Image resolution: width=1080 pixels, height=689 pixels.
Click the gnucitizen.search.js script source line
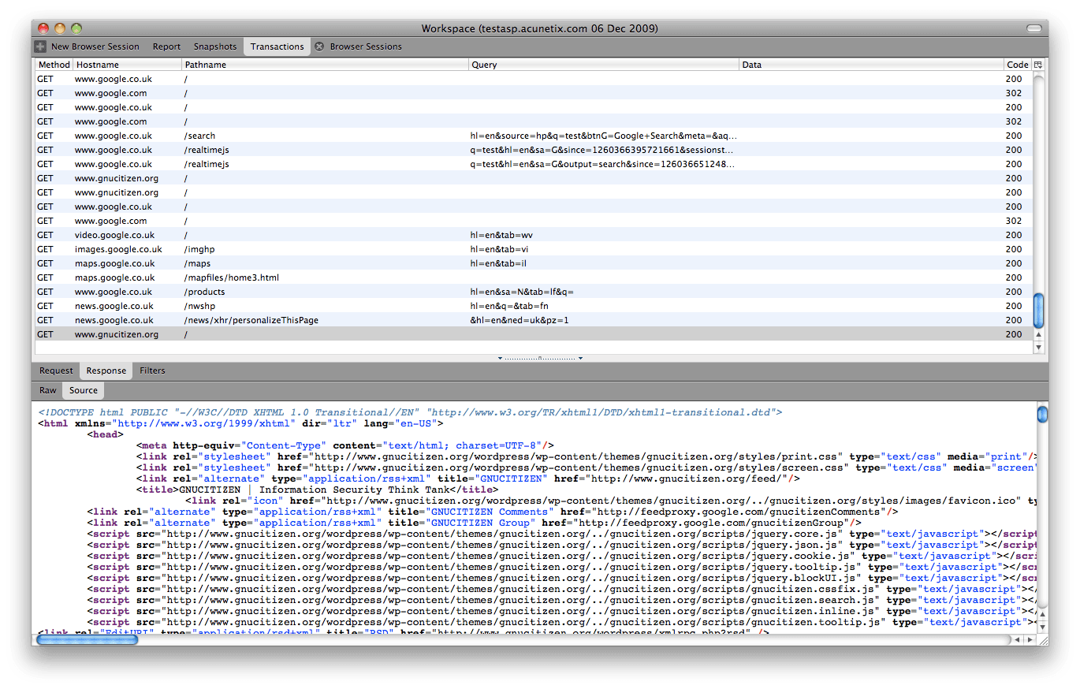tap(561, 600)
